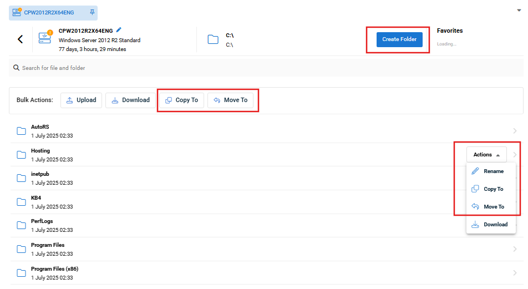The width and height of the screenshot is (528, 289).
Task: Open the AutoRS folder icon
Action: (x=21, y=131)
